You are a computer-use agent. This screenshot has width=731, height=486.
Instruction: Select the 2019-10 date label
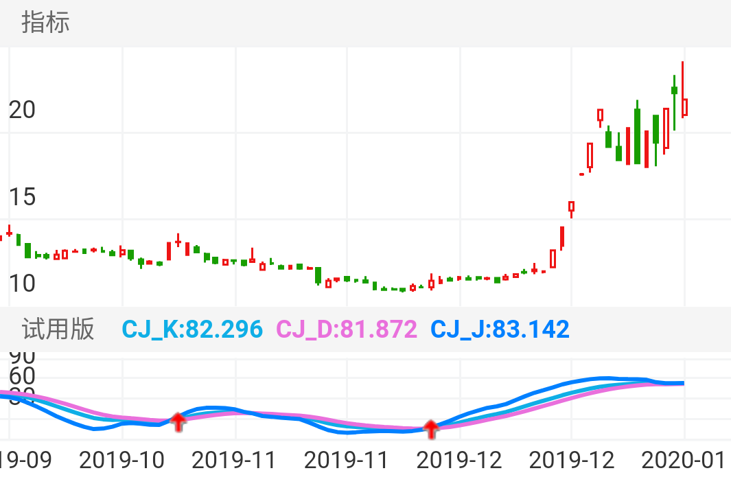121,460
